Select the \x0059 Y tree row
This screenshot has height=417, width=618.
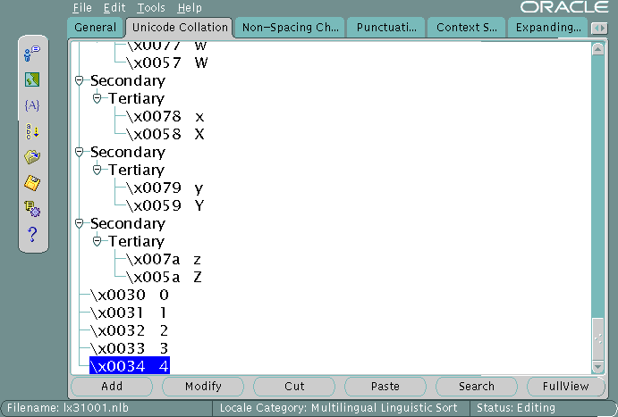click(165, 205)
